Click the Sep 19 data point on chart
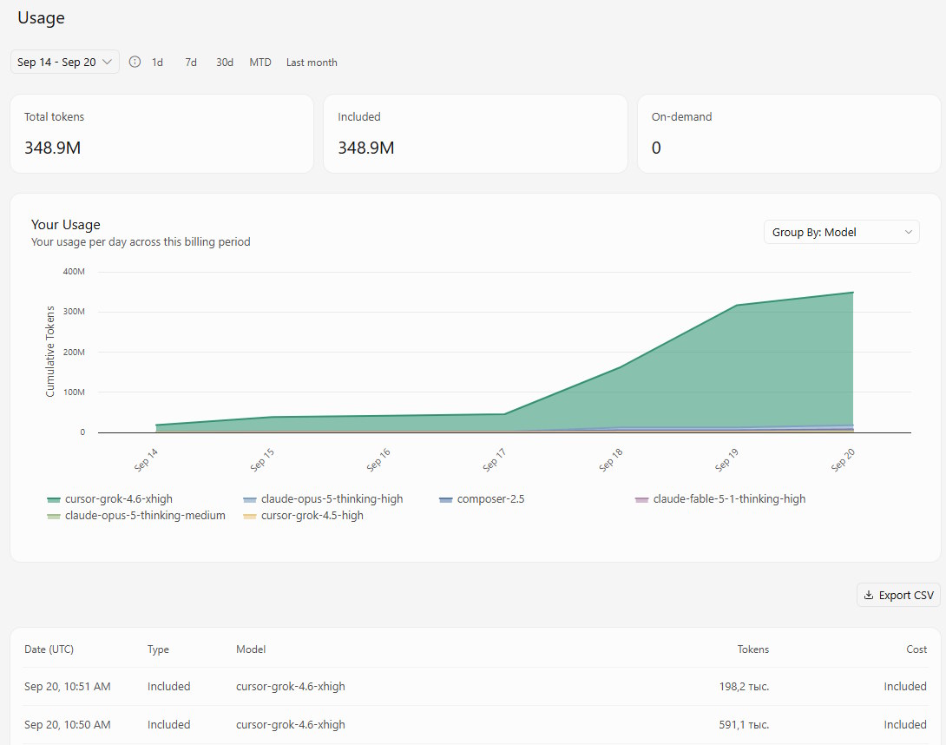 pyautogui.click(x=737, y=306)
